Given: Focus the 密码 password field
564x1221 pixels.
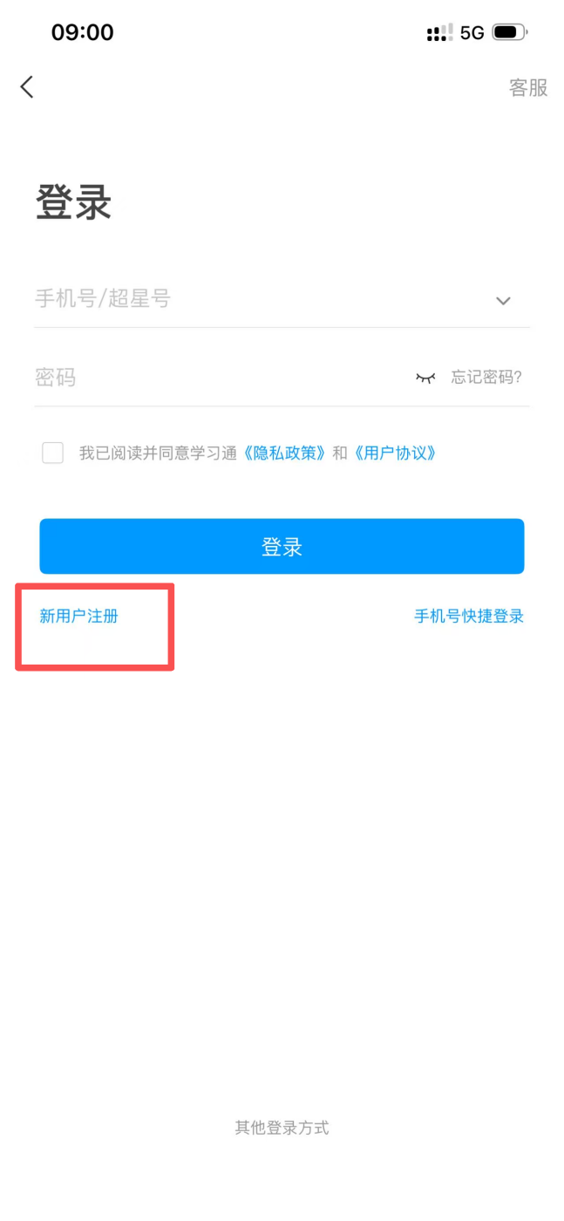Looking at the screenshot, I should click(x=218, y=378).
